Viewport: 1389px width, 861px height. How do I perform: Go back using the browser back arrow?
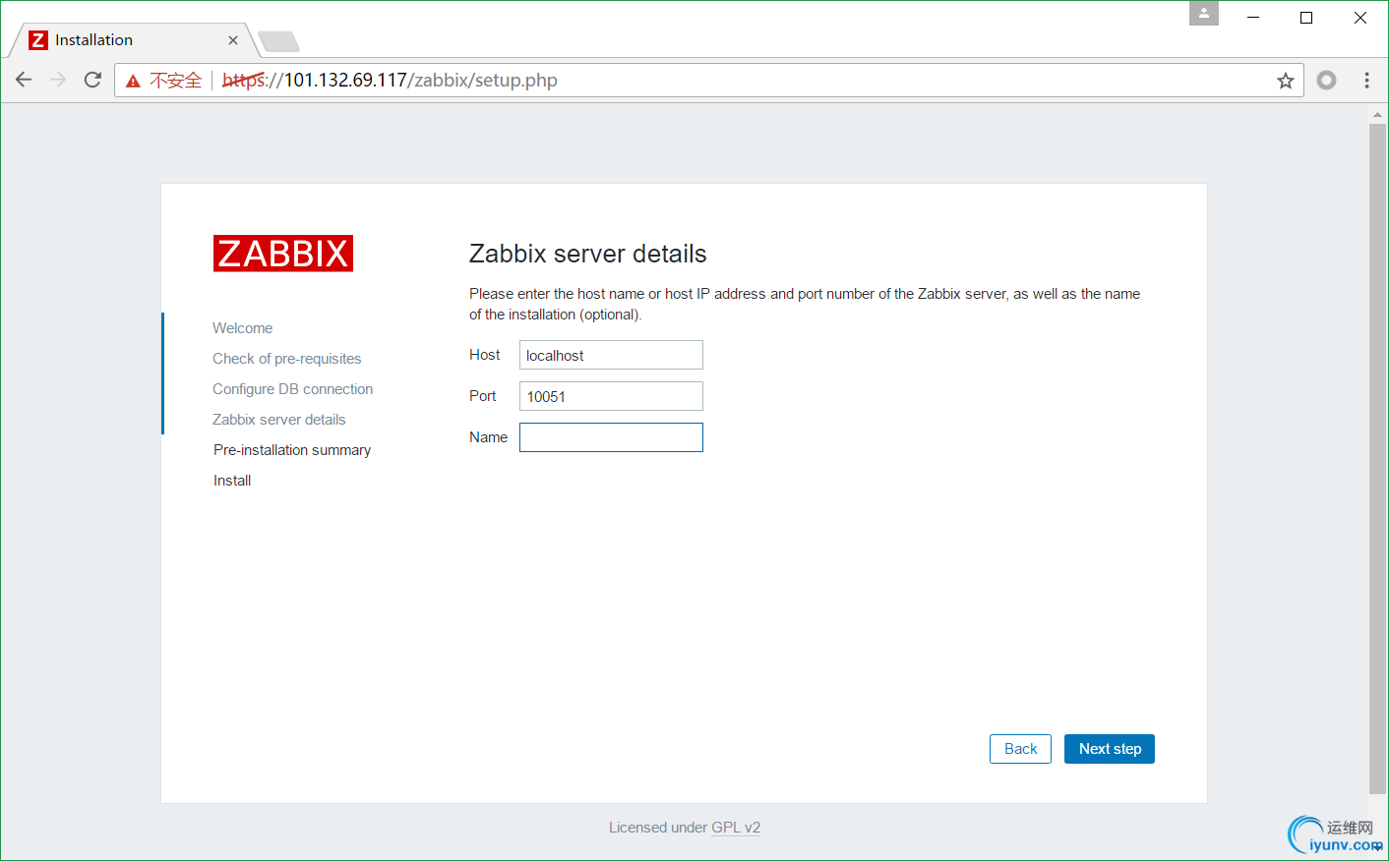(24, 80)
